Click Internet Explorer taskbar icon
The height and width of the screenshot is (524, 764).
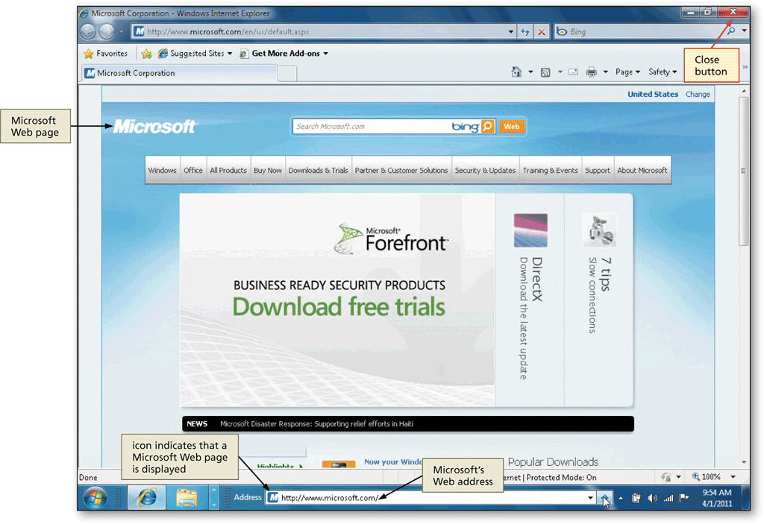click(146, 497)
